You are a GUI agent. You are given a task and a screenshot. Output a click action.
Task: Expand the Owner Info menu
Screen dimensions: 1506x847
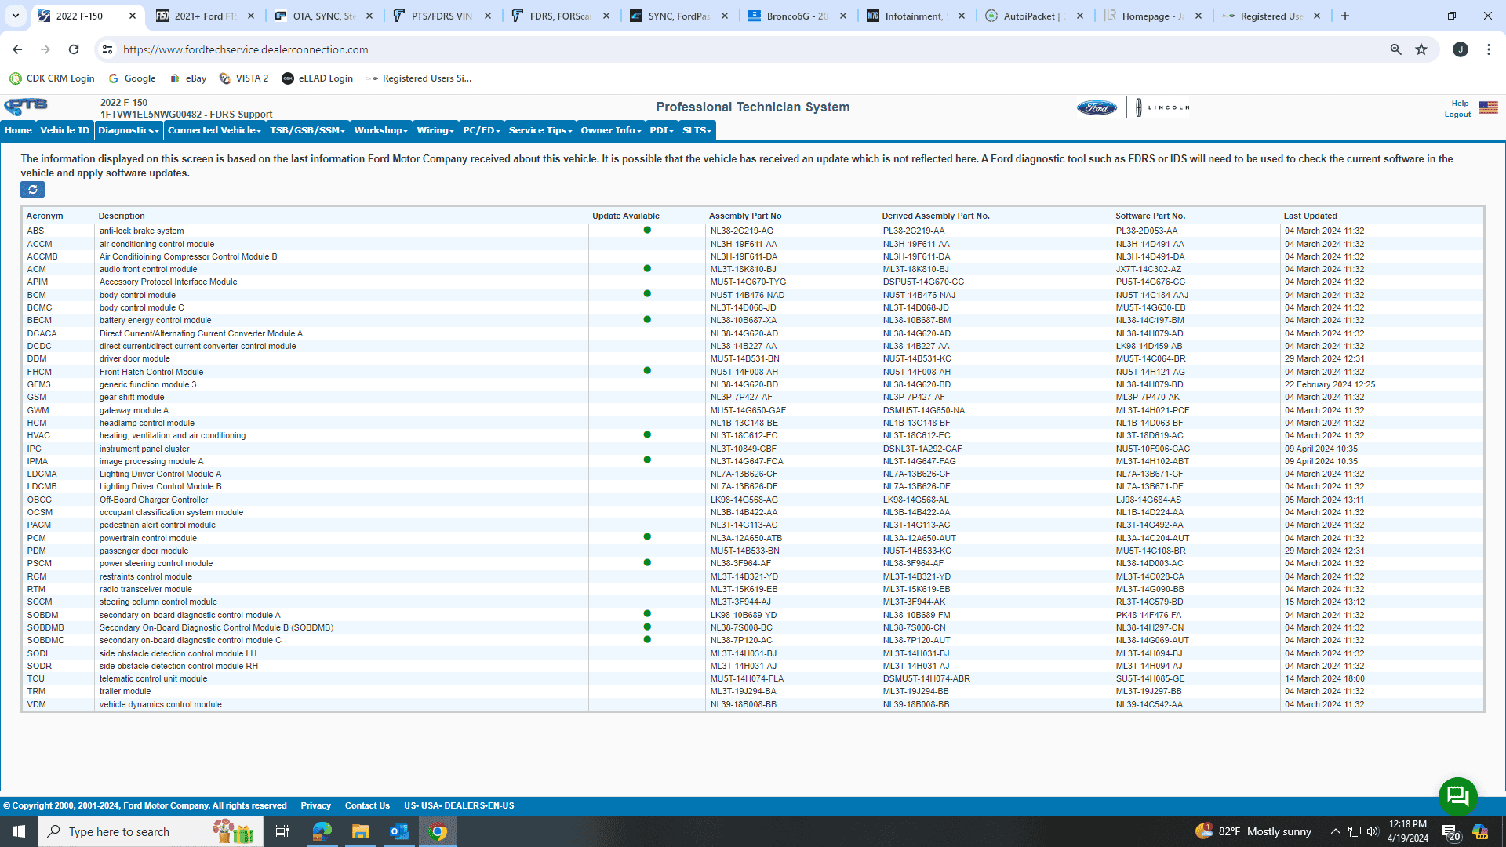point(611,130)
